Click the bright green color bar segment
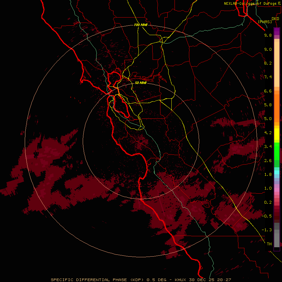This screenshot has height=282, width=282. pyautogui.click(x=277, y=151)
